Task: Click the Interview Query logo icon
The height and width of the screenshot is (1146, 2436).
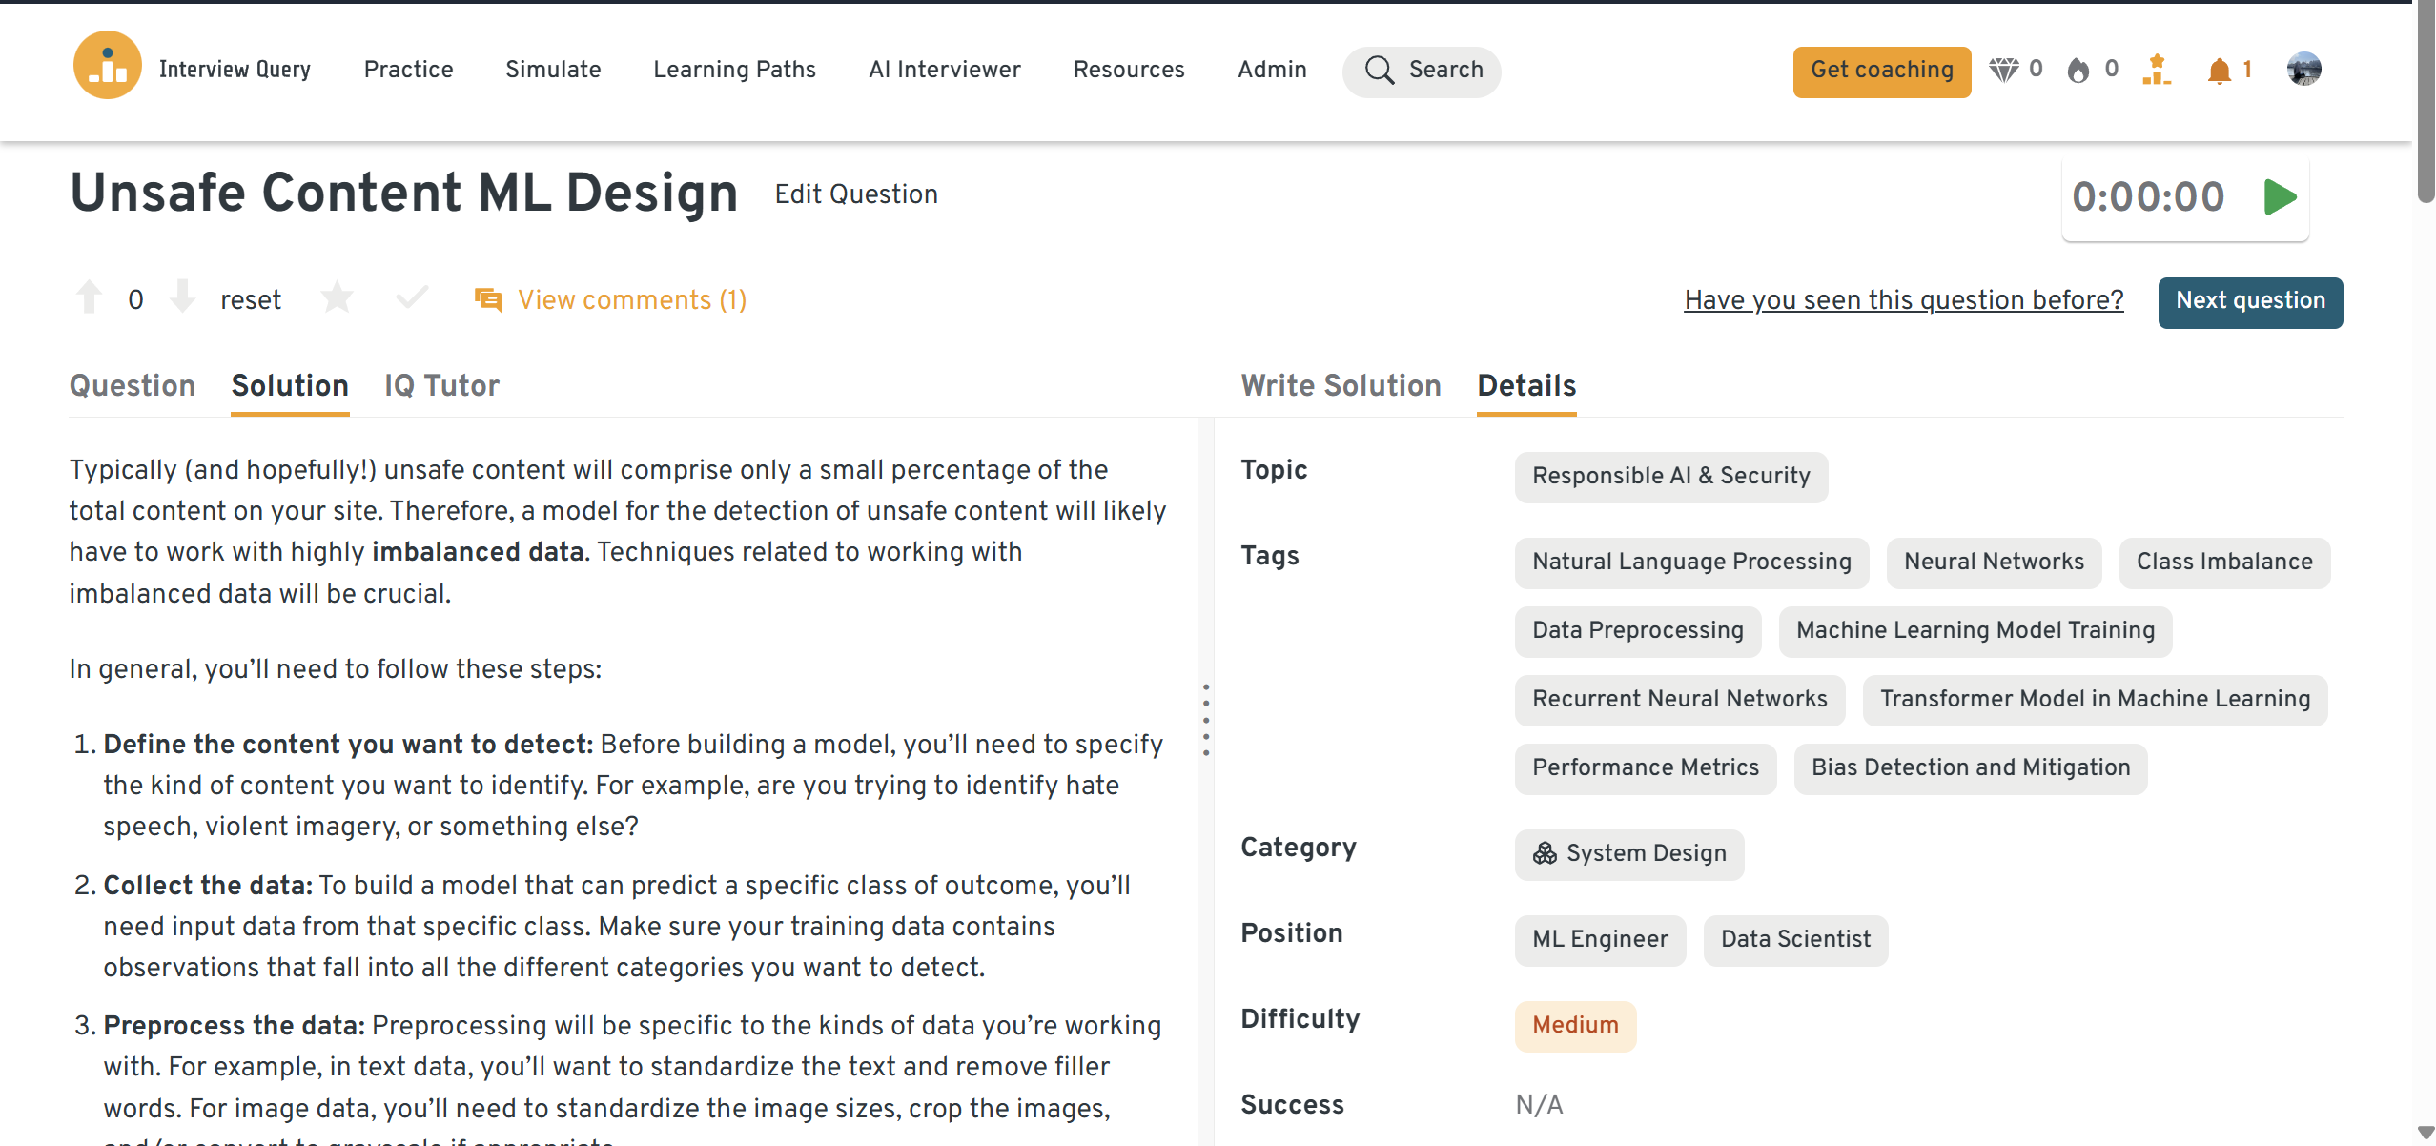Action: [x=107, y=66]
